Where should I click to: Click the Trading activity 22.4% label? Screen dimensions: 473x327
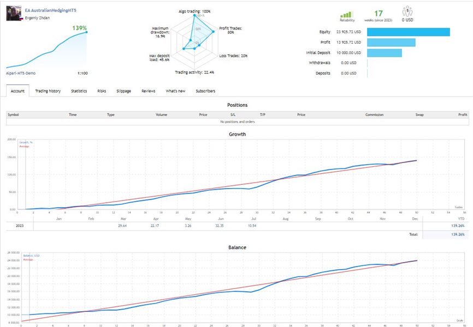tap(194, 72)
